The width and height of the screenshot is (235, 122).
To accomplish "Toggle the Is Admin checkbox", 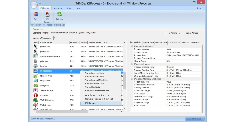I will [180, 33].
